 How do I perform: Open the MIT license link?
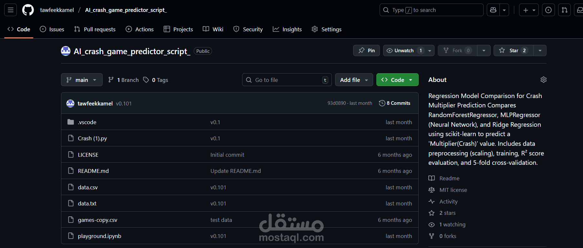(448, 190)
